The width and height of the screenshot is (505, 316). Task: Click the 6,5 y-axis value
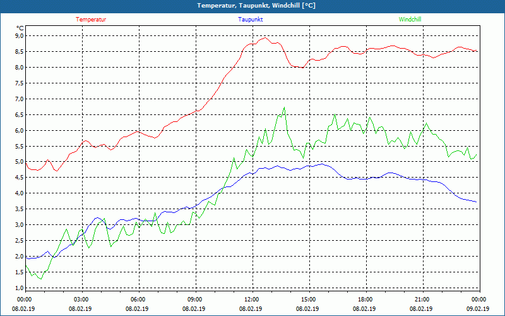pos(20,115)
